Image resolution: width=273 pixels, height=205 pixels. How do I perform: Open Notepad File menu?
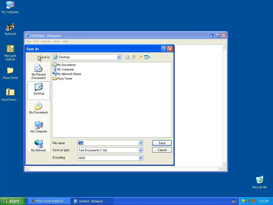28,41
